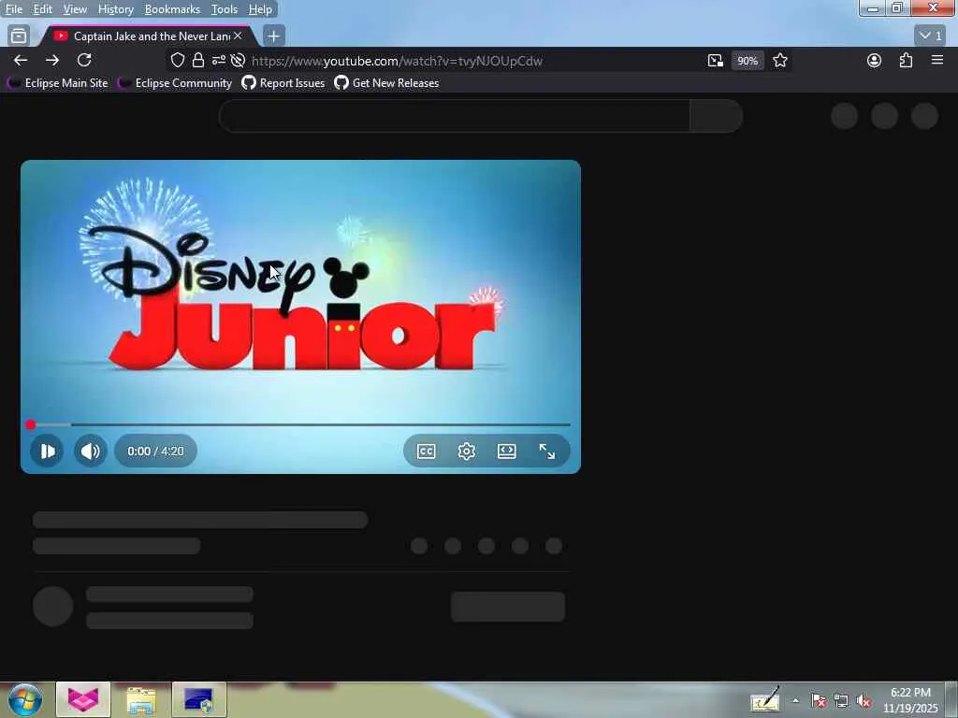
Task: Open the Get New Releases bookmark
Action: pos(386,83)
